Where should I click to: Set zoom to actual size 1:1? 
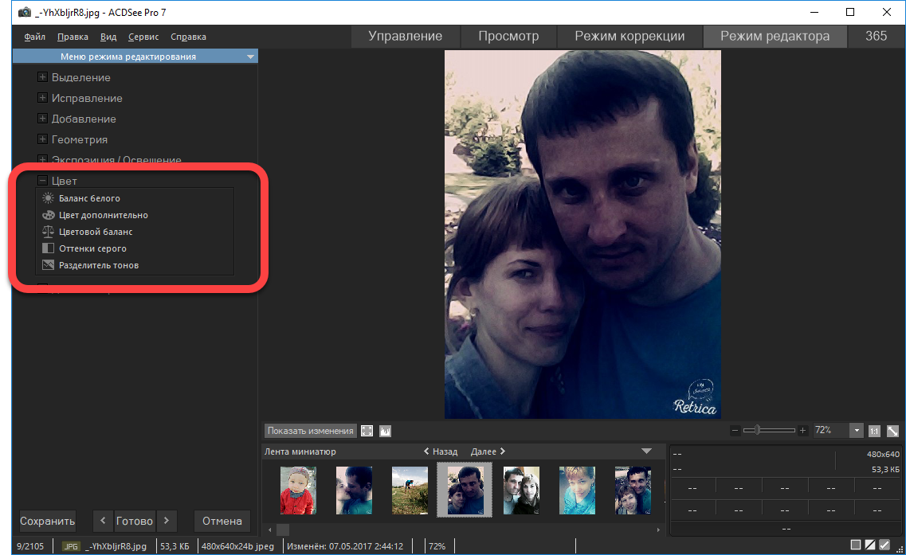[x=874, y=431]
